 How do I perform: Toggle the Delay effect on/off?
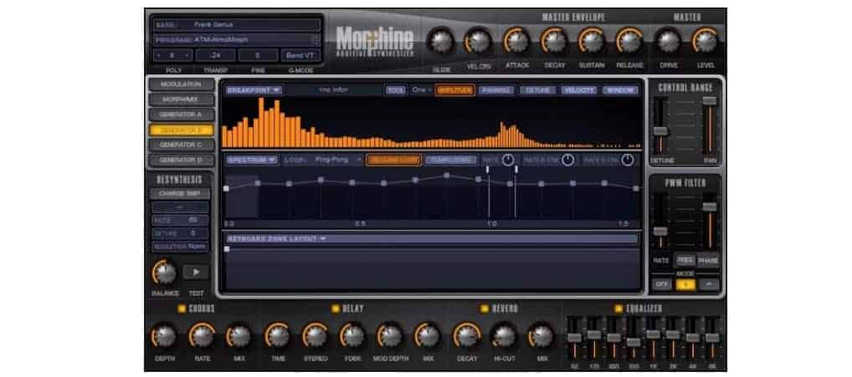click(x=336, y=308)
